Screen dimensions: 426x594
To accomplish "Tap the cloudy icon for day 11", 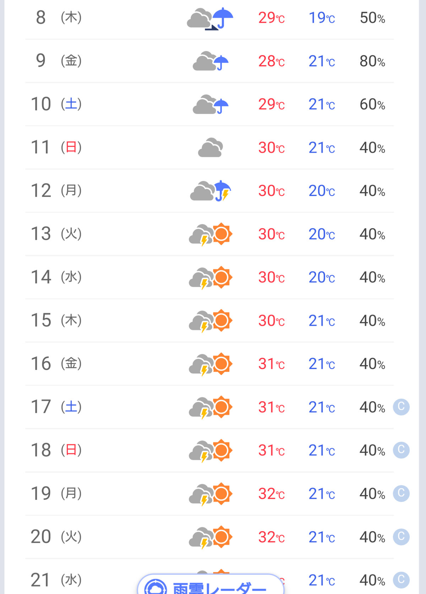I will coord(211,147).
